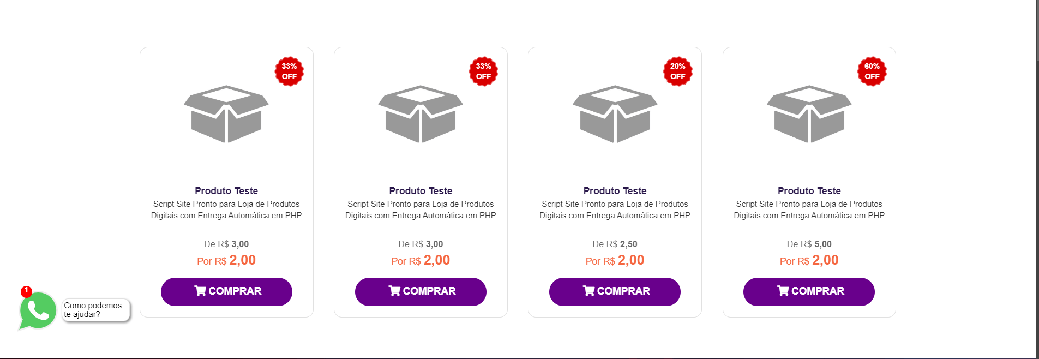Click the second card's 33% OFF badge
Image resolution: width=1039 pixels, height=359 pixels.
pyautogui.click(x=483, y=71)
